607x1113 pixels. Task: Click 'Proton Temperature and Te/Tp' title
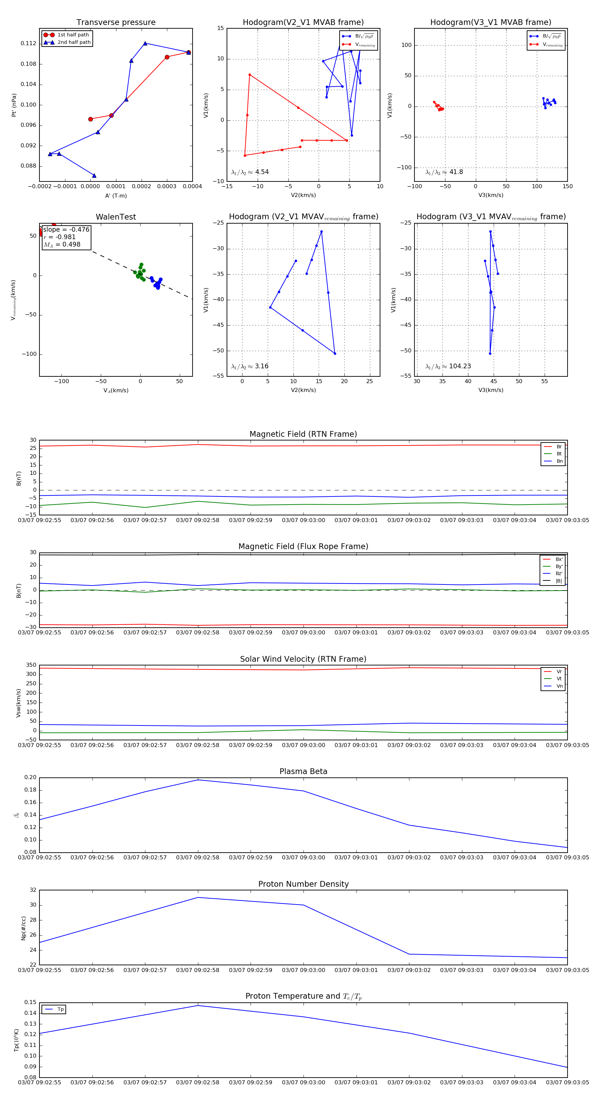click(303, 996)
